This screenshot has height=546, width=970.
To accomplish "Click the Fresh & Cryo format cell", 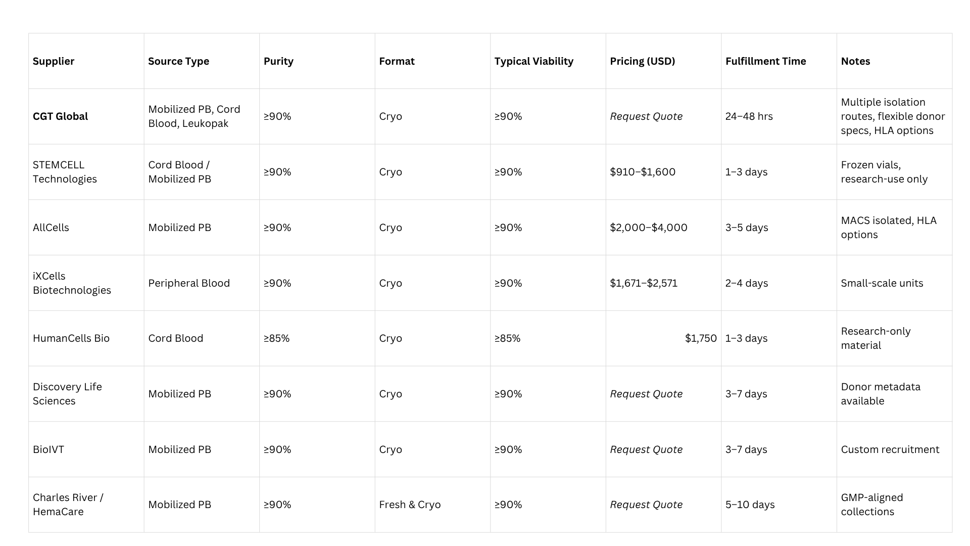I will click(410, 505).
